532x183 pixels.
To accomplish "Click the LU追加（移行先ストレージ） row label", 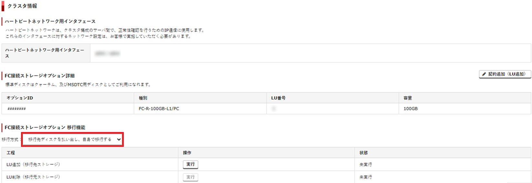I will 33,165.
